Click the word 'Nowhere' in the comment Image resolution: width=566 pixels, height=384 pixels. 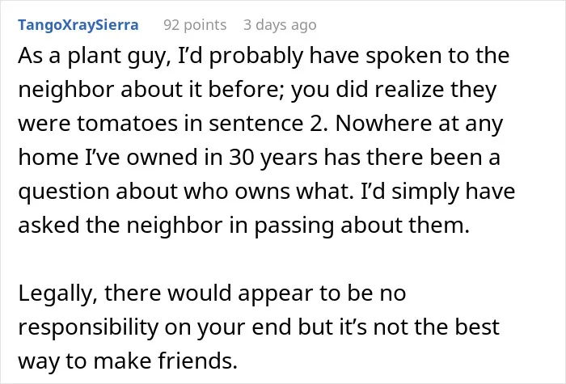(383, 124)
